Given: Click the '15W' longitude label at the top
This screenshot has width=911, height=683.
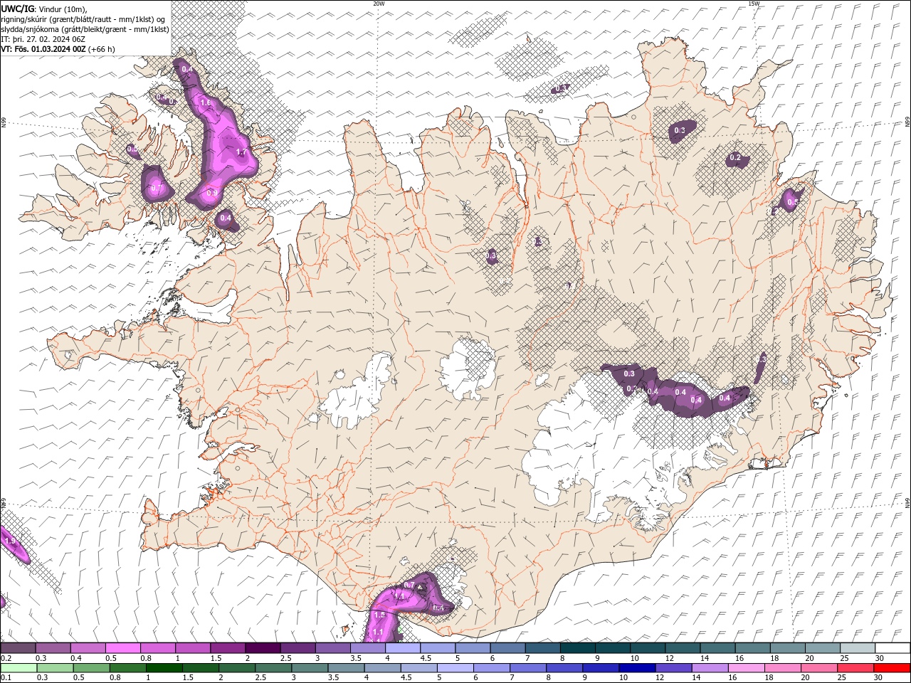Looking at the screenshot, I should pyautogui.click(x=754, y=4).
